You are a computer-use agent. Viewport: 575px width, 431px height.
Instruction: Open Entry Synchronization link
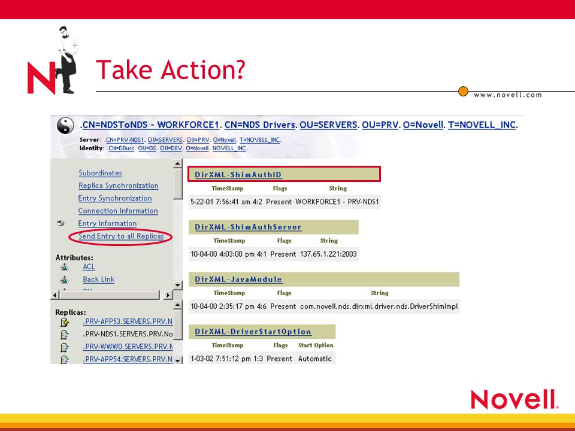(115, 198)
